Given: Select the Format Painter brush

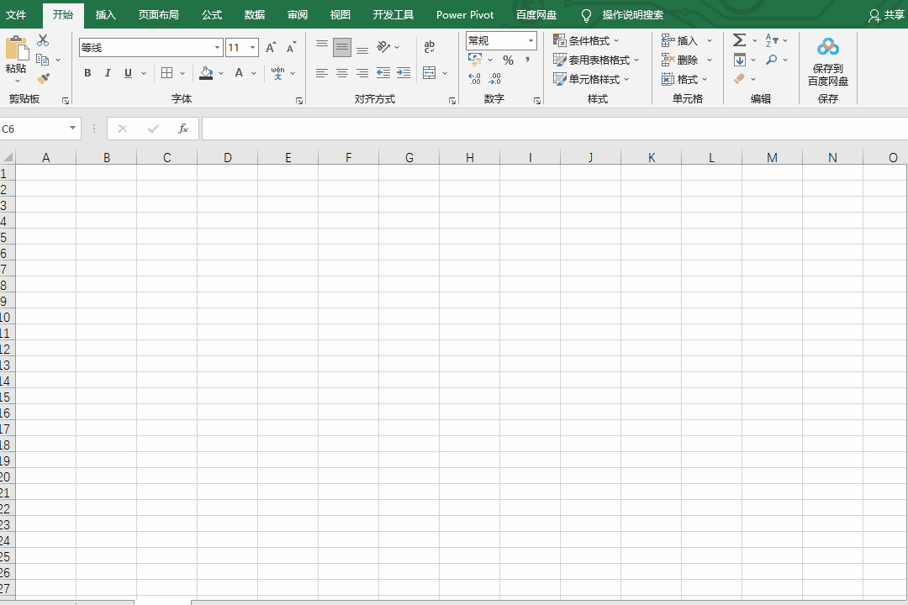Looking at the screenshot, I should coord(43,79).
